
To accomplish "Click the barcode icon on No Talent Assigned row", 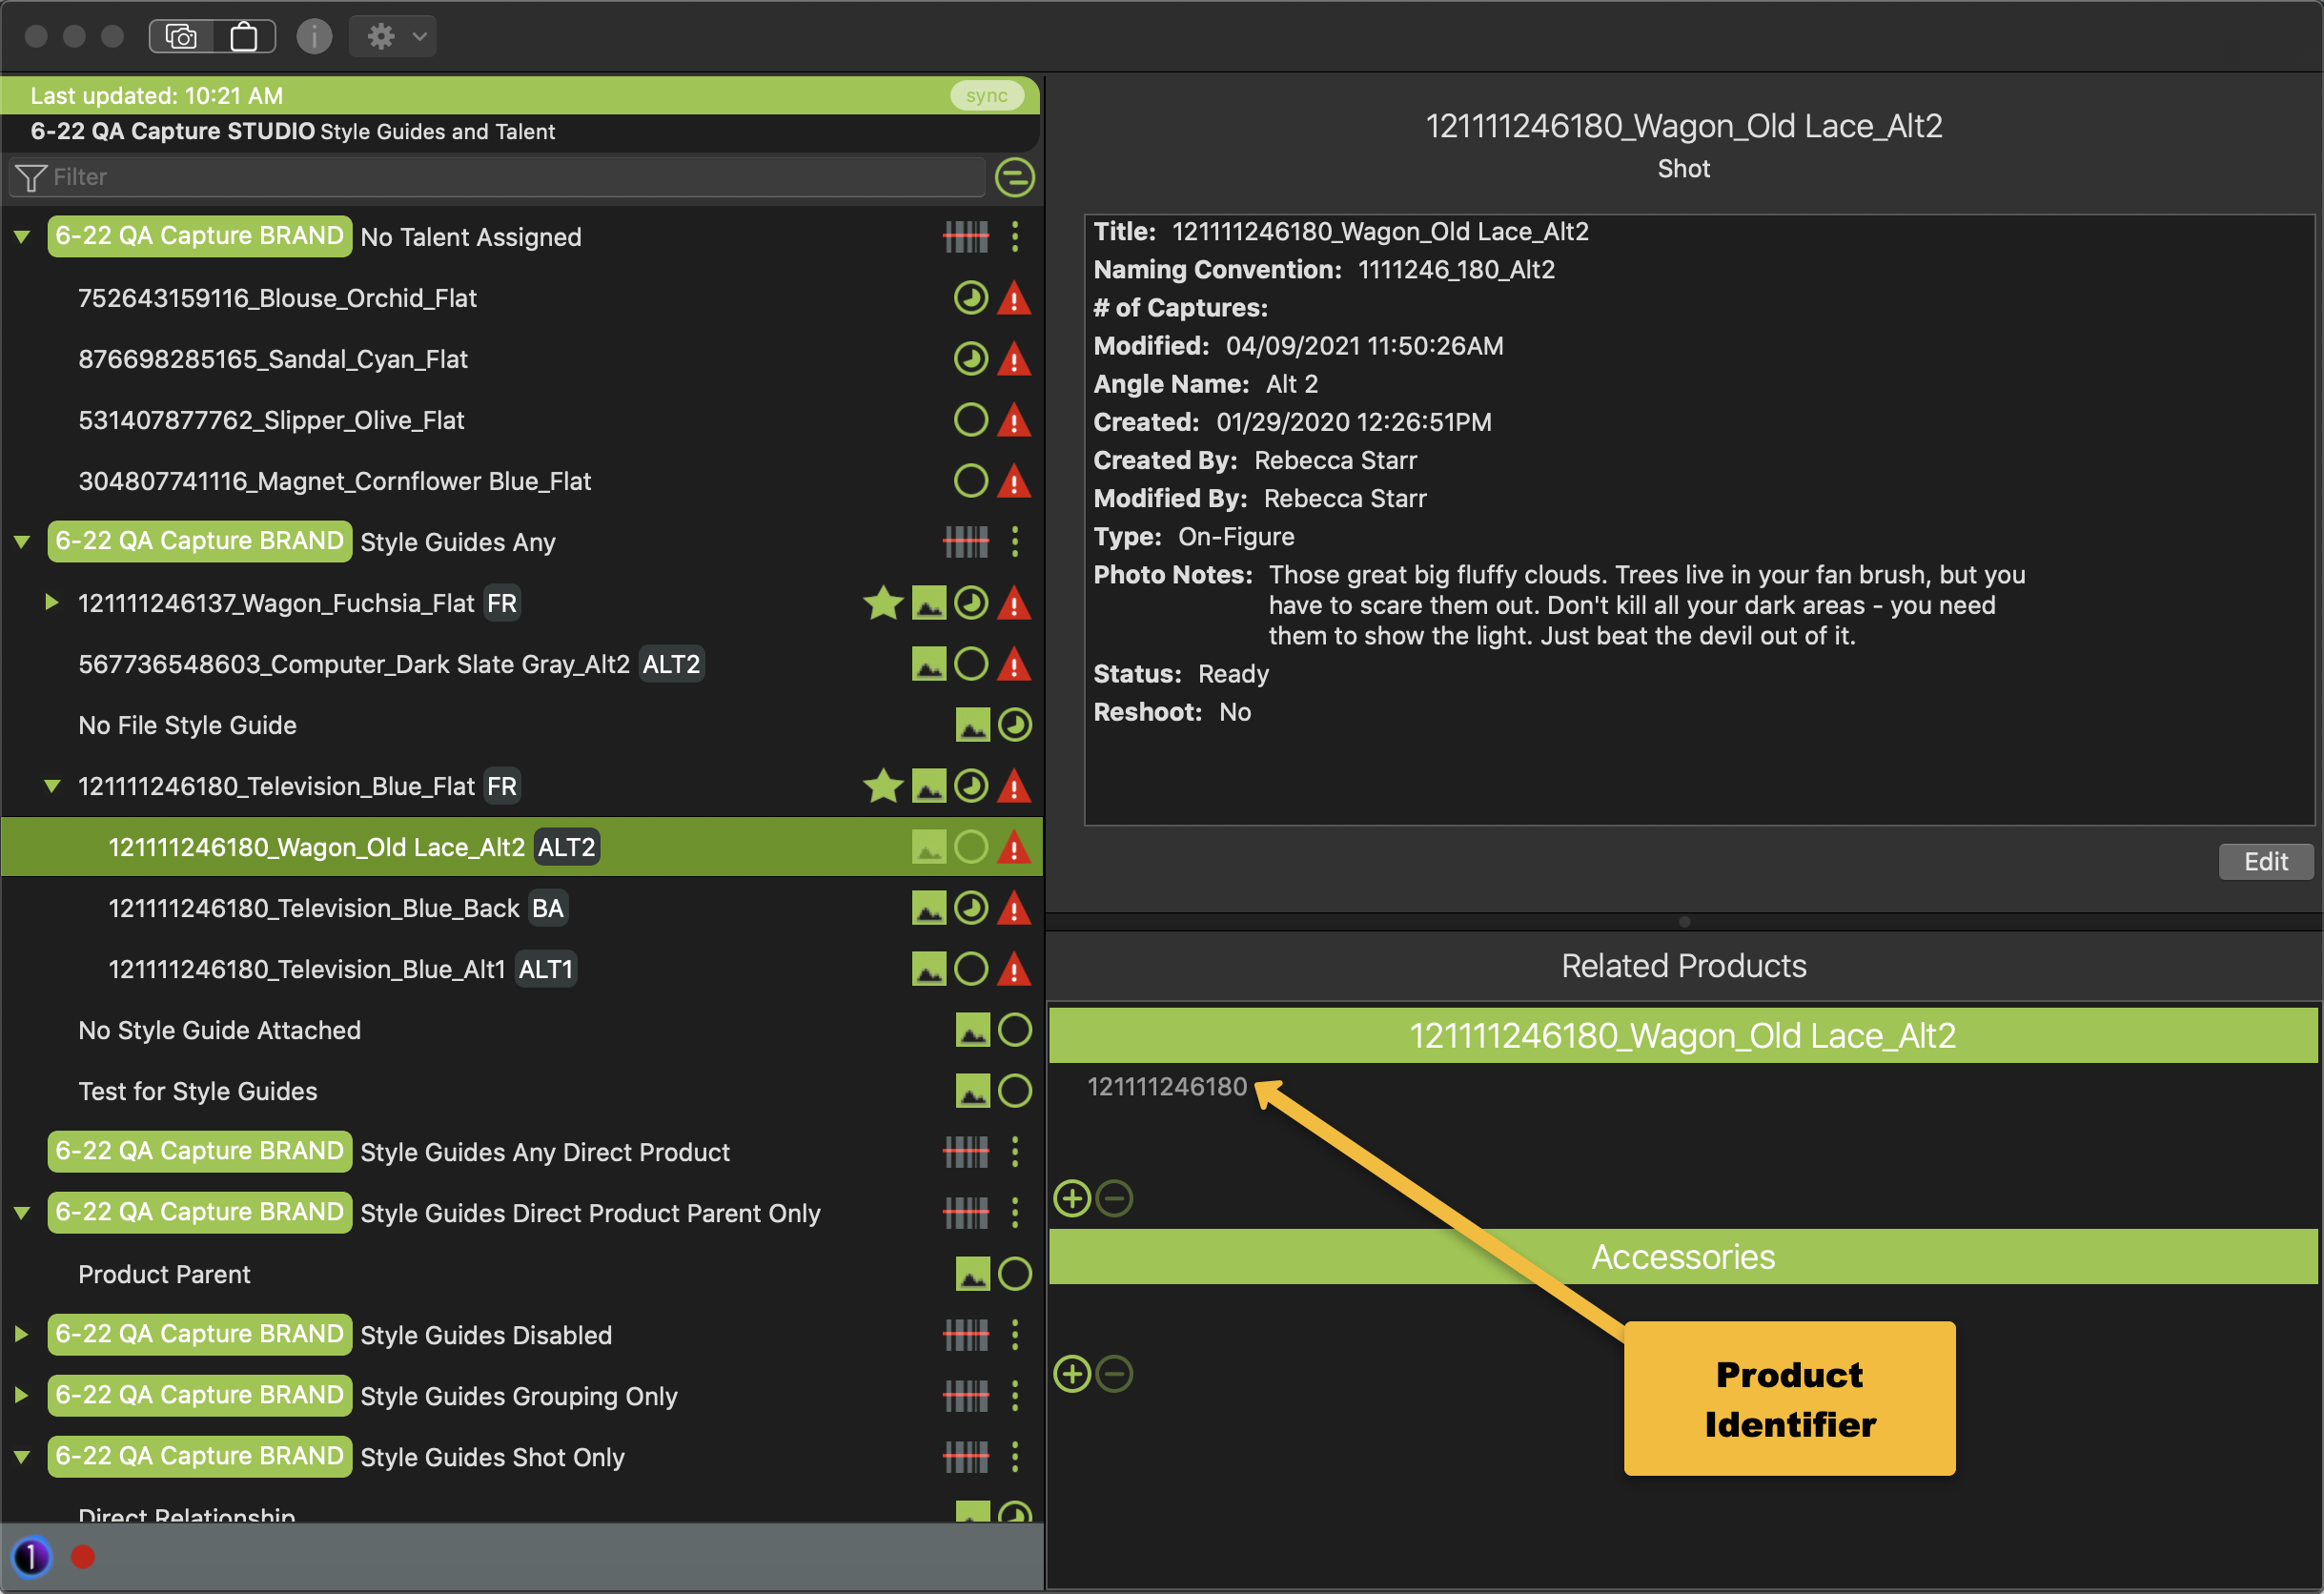I will point(965,237).
